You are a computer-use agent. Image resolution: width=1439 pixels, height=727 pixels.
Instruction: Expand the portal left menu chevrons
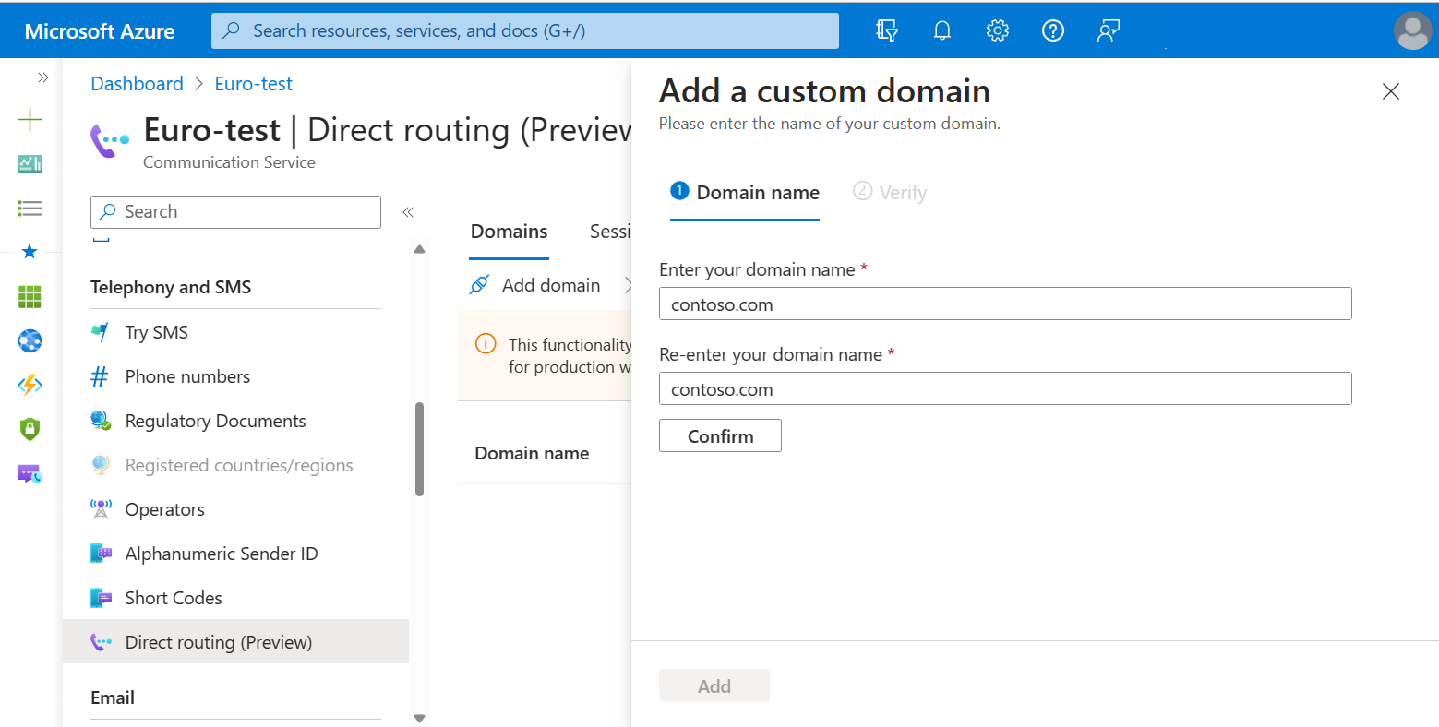point(42,77)
